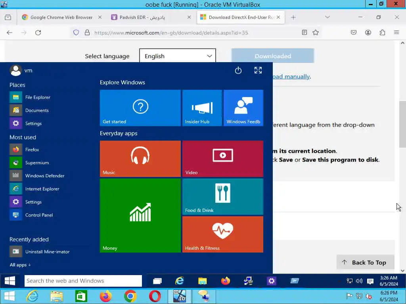Launch Supermium from Most used
Screen dimensions: 406x304
click(x=29, y=163)
